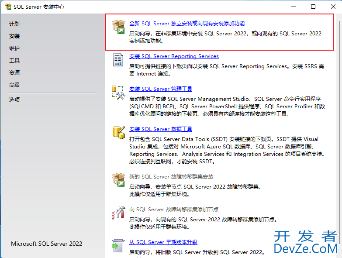342x258 pixels.
Task: Click the Reporting Services document icon
Action: 118,60
